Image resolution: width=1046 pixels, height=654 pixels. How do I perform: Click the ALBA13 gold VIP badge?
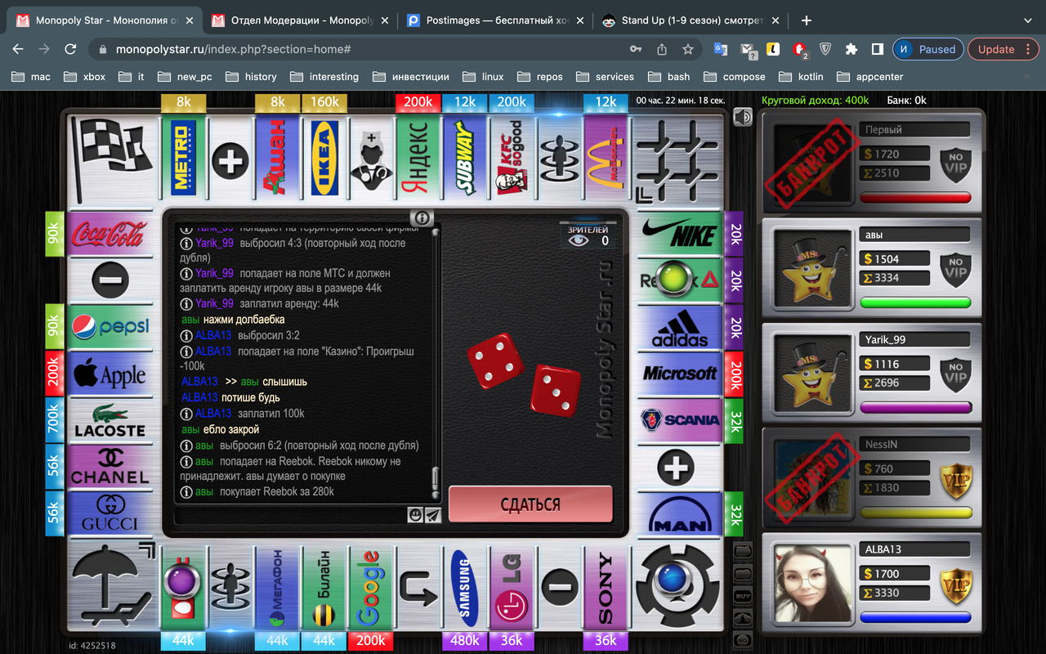tap(955, 585)
